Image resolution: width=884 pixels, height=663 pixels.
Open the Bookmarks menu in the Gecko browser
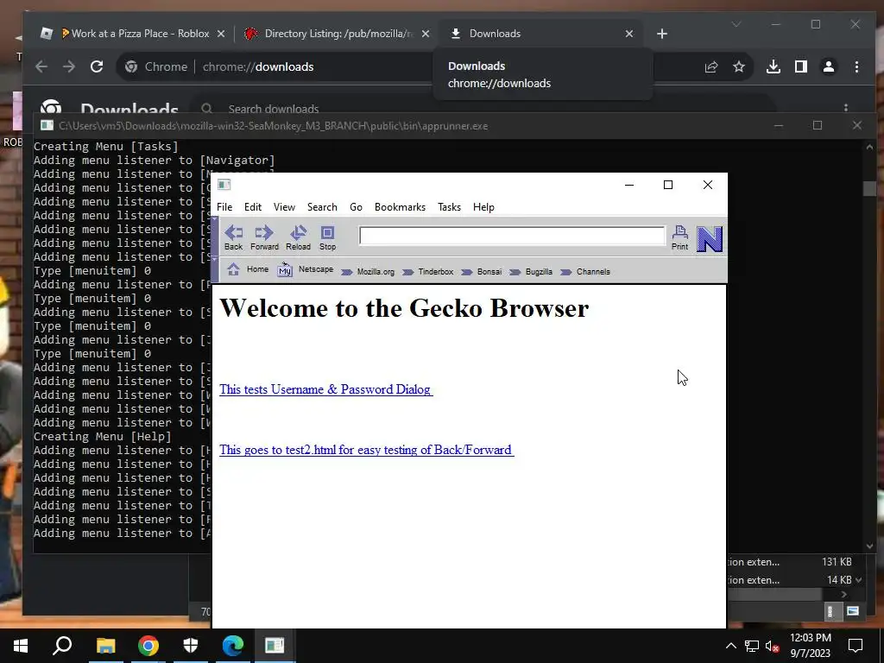tap(400, 207)
